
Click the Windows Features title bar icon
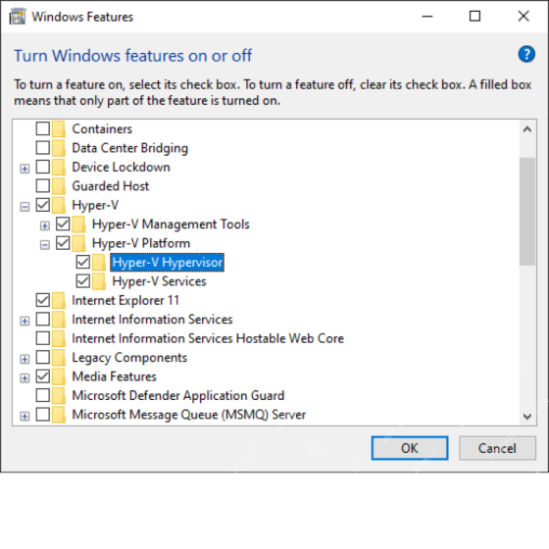tap(18, 17)
